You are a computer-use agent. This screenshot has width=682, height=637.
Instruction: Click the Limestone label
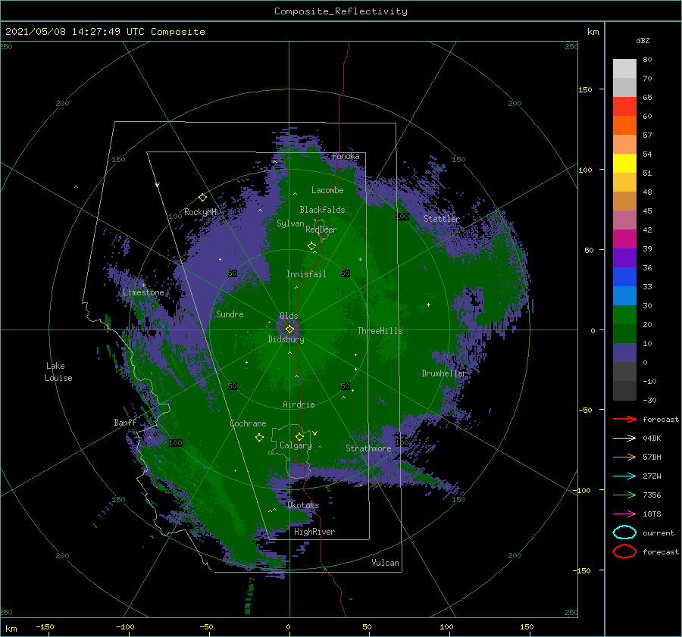[x=143, y=292]
